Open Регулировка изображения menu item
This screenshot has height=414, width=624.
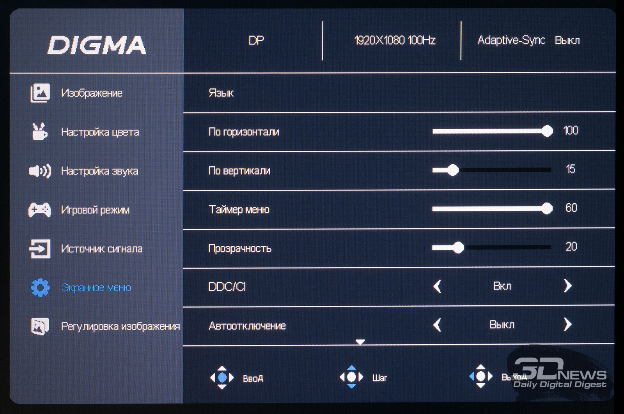(120, 326)
